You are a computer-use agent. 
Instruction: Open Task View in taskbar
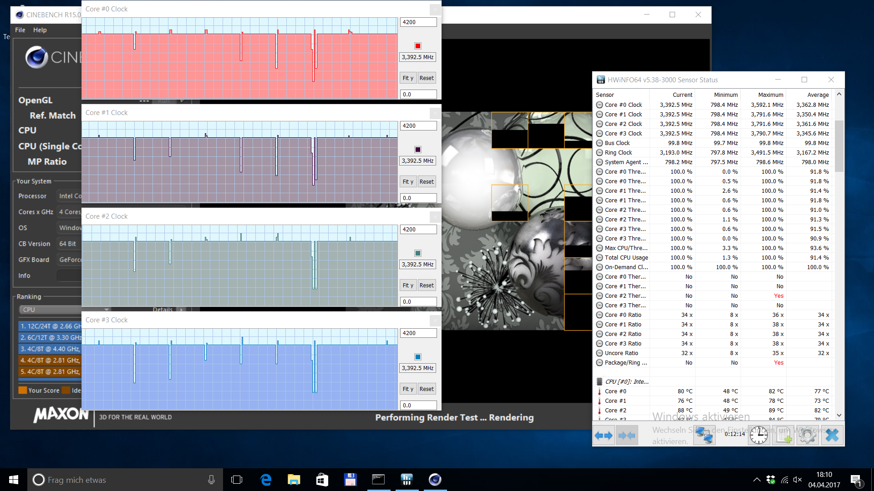tap(237, 480)
